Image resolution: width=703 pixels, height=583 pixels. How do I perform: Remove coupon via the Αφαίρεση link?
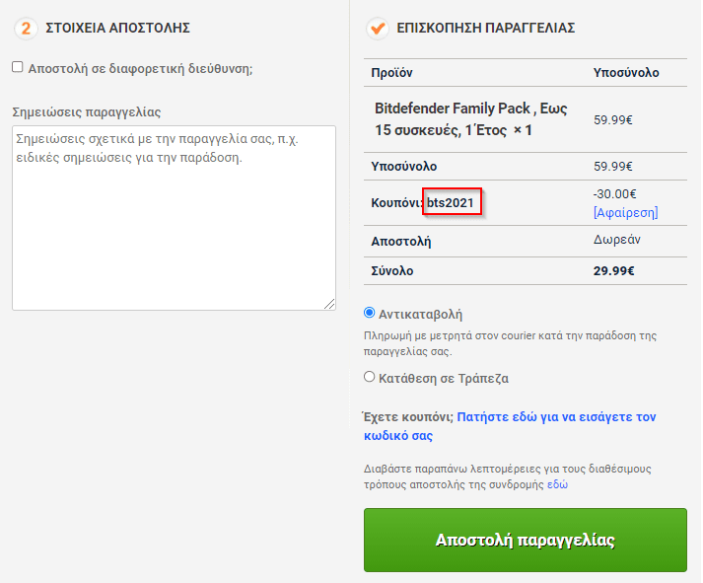click(x=626, y=212)
